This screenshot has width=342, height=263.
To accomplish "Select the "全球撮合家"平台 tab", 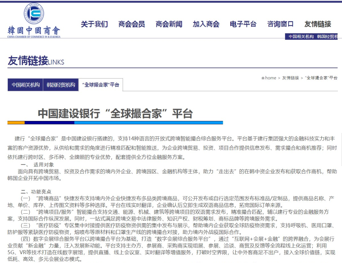I will 101,85.
